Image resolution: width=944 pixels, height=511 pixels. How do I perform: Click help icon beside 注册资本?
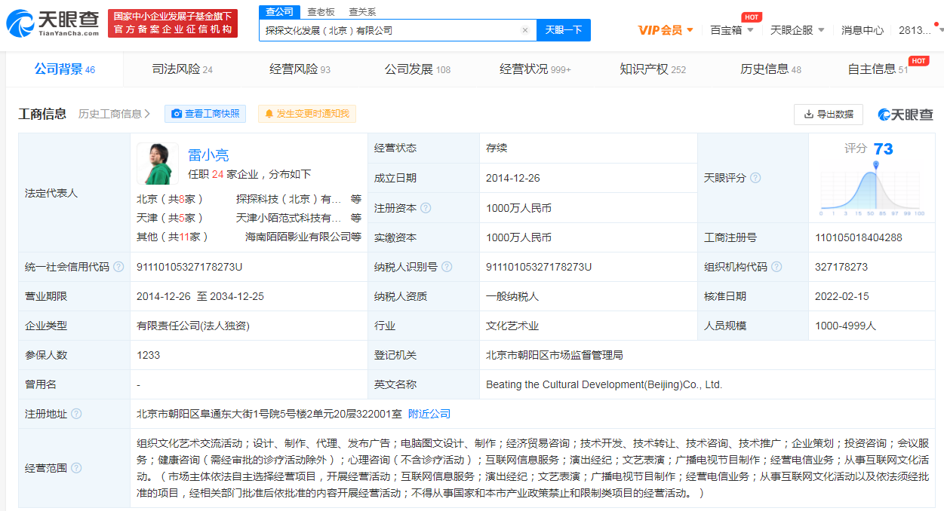click(426, 208)
